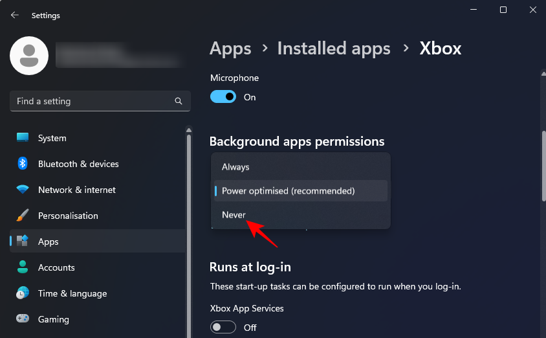Click the Xbox App Services label

click(x=247, y=308)
